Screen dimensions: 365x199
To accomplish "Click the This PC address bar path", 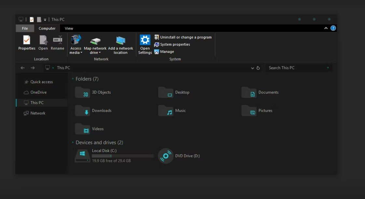I will point(63,68).
